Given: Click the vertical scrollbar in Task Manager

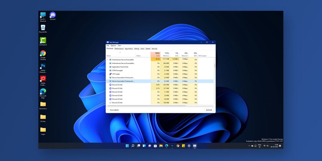Looking at the screenshot, I should (214, 66).
